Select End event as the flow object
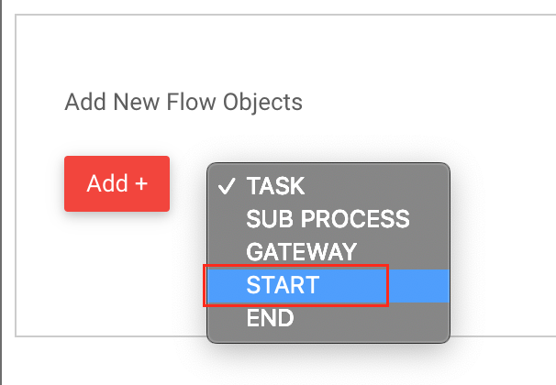The width and height of the screenshot is (556, 385). [270, 318]
